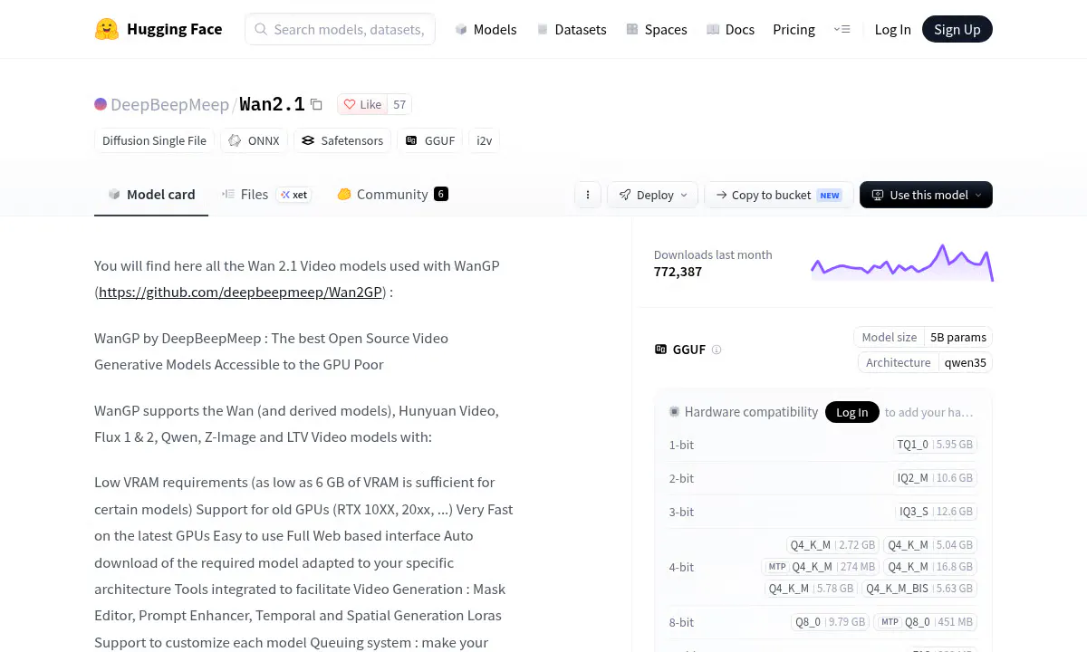The width and height of the screenshot is (1087, 652).
Task: Go to Spaces in navigation
Action: pyautogui.click(x=656, y=29)
